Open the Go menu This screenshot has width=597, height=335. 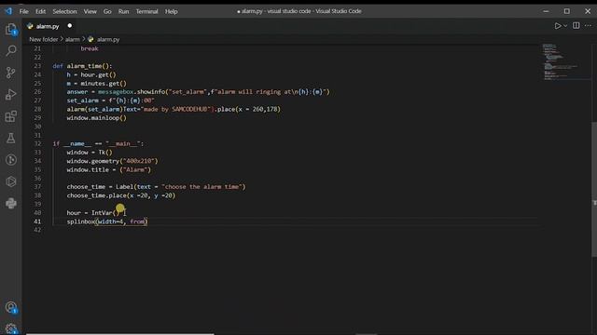(x=107, y=11)
